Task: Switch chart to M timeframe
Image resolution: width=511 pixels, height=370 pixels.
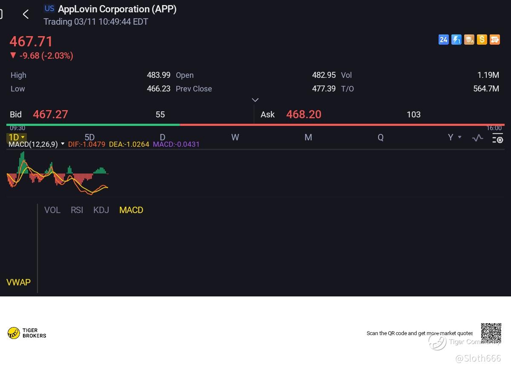Action: 308,137
